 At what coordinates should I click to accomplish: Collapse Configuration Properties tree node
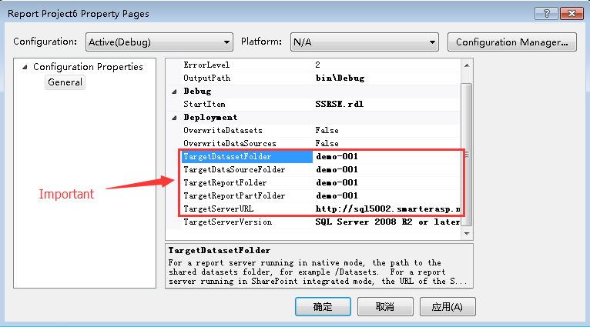[25, 67]
